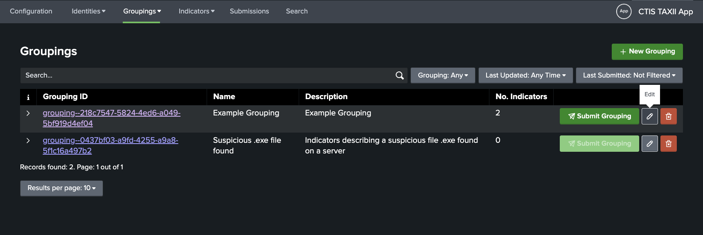Screen dimensions: 703x235
Task: Edit the Suspicious .exe file grouping
Action: point(649,144)
